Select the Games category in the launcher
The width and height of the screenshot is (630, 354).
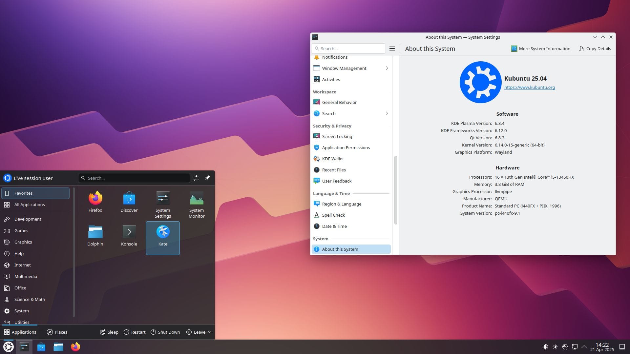click(x=21, y=230)
